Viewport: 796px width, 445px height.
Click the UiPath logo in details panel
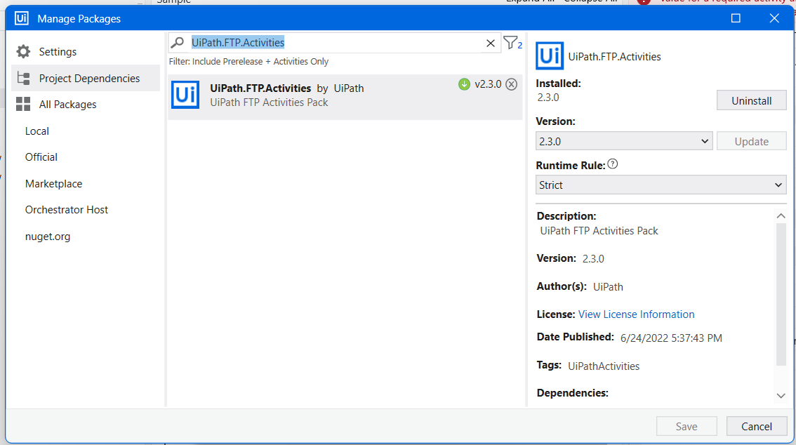pyautogui.click(x=550, y=56)
